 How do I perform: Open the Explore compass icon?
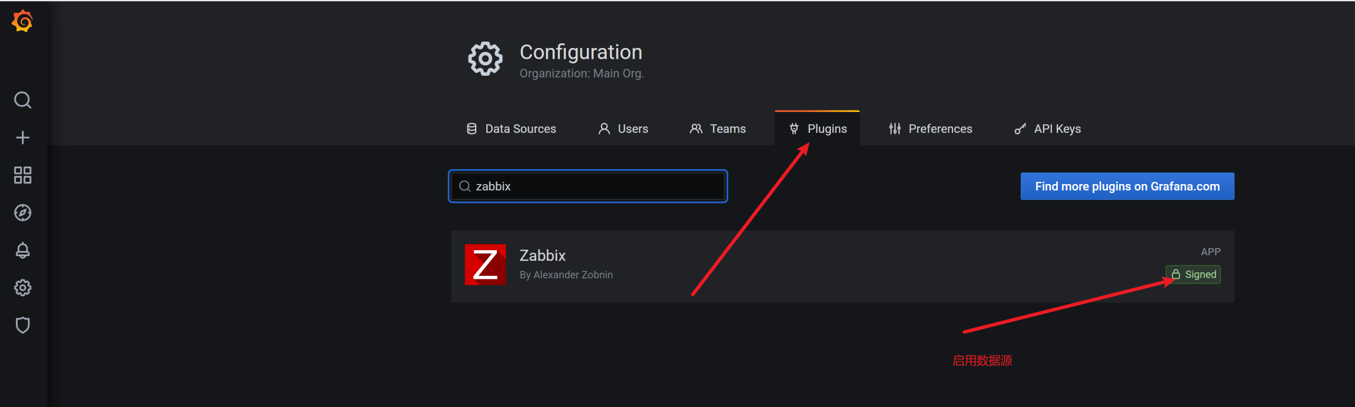coord(22,213)
